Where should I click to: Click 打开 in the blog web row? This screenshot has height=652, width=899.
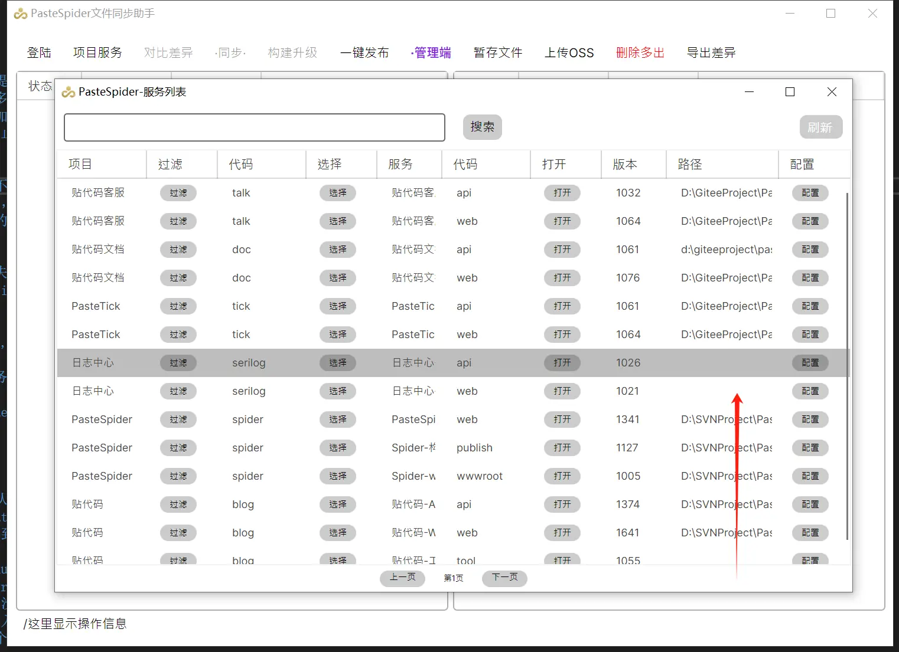[x=562, y=533]
